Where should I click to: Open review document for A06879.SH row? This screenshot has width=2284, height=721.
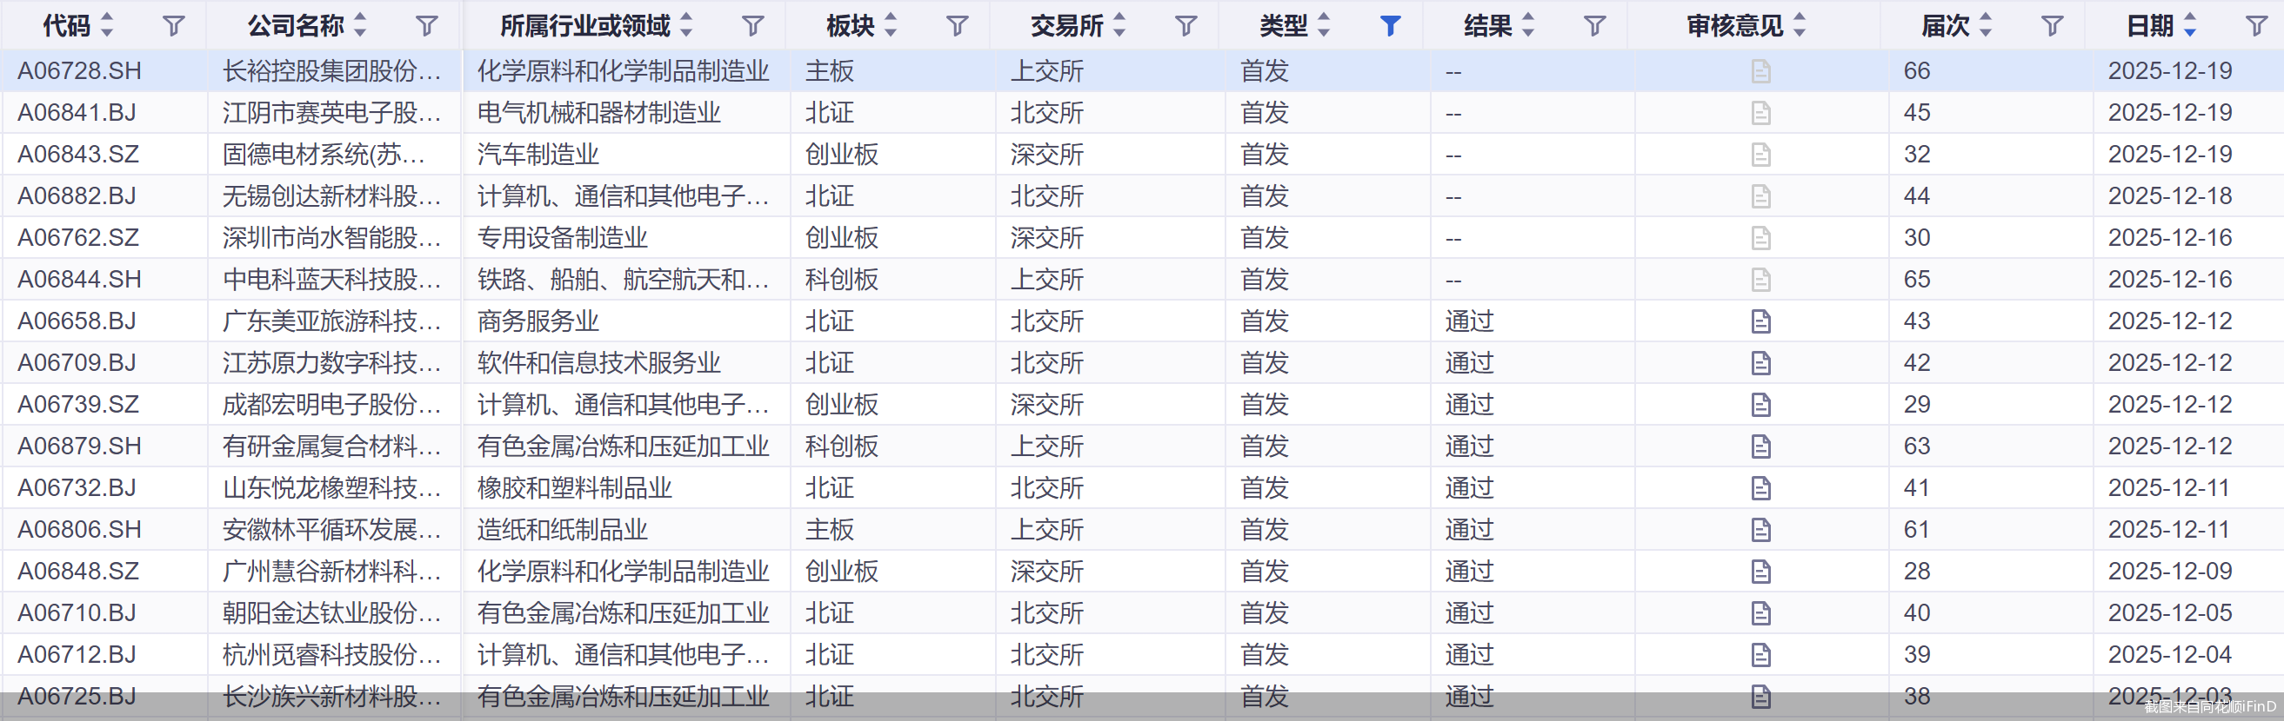1761,446
